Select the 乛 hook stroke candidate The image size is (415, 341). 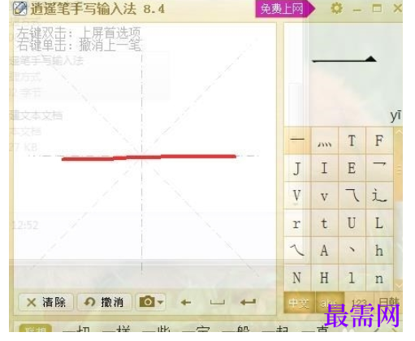[x=379, y=168]
